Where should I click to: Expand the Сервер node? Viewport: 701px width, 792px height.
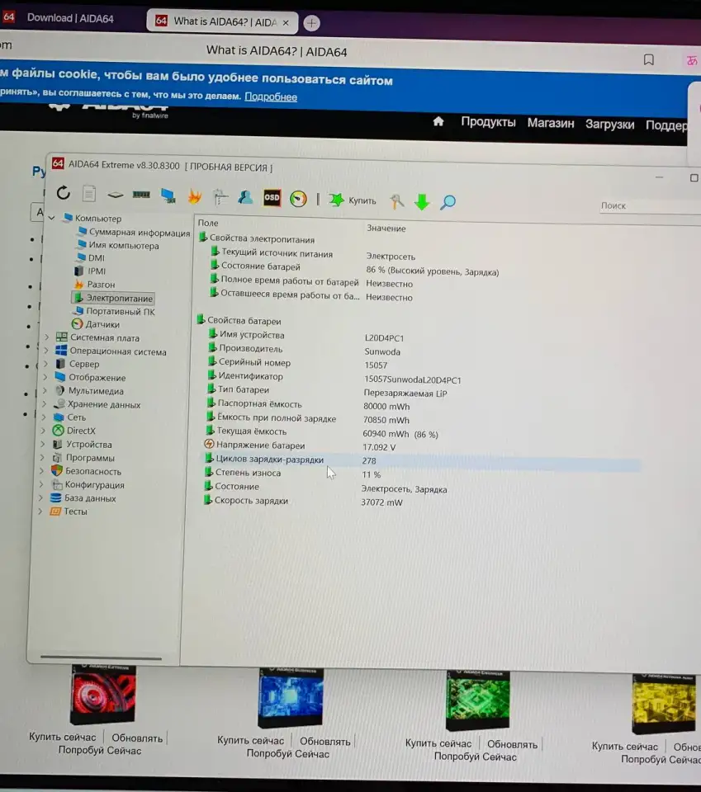coord(45,363)
